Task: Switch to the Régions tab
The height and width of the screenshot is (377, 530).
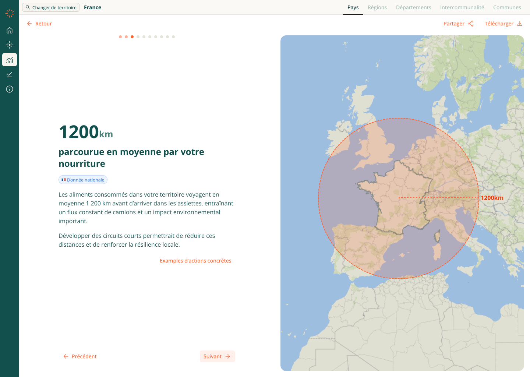Action: [x=377, y=7]
